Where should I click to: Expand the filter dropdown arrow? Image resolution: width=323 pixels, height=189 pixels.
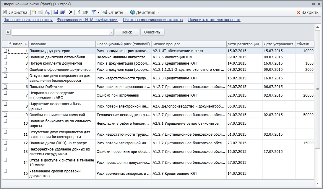point(99,12)
